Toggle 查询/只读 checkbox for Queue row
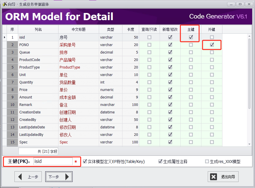The height and width of the screenshot is (188, 255). point(149,52)
